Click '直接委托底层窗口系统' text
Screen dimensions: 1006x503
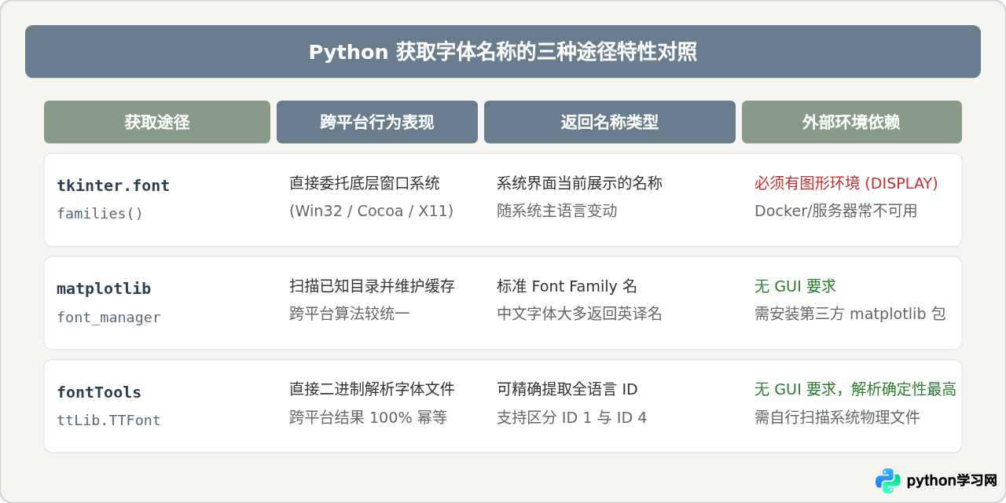(x=365, y=183)
